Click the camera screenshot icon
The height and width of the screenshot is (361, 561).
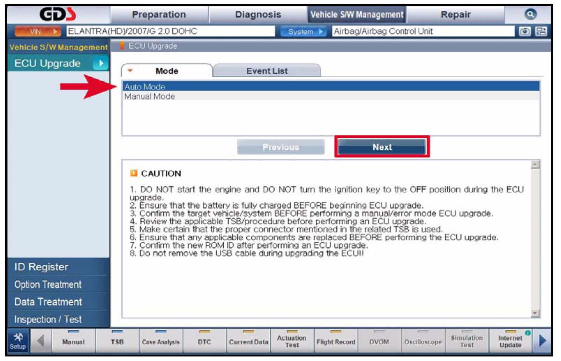(524, 31)
